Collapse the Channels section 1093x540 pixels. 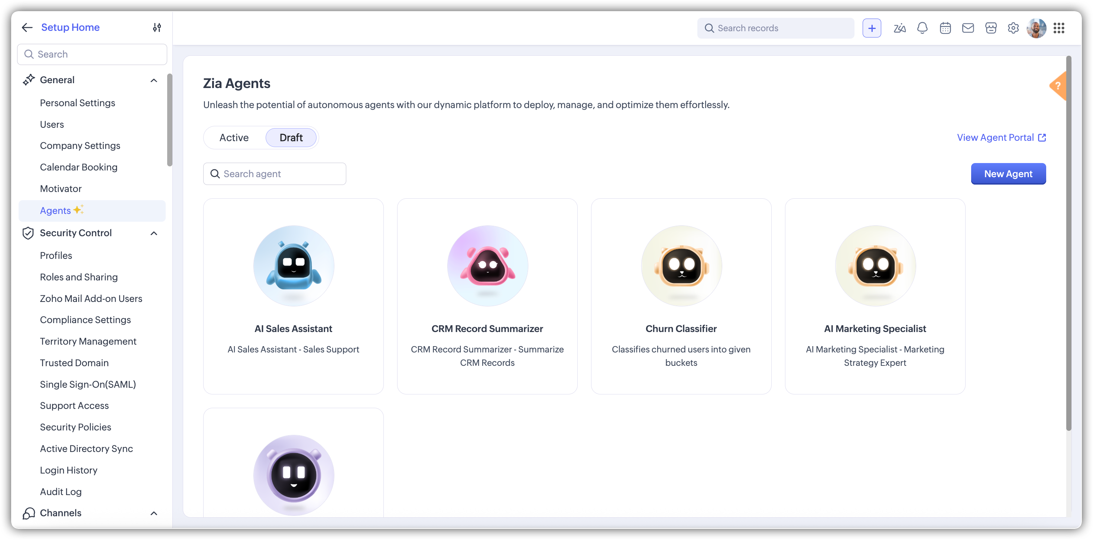(x=153, y=513)
